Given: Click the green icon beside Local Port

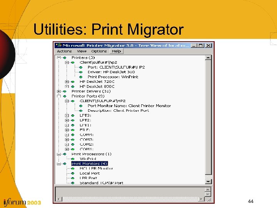Looking at the screenshot, I should (x=73, y=173).
